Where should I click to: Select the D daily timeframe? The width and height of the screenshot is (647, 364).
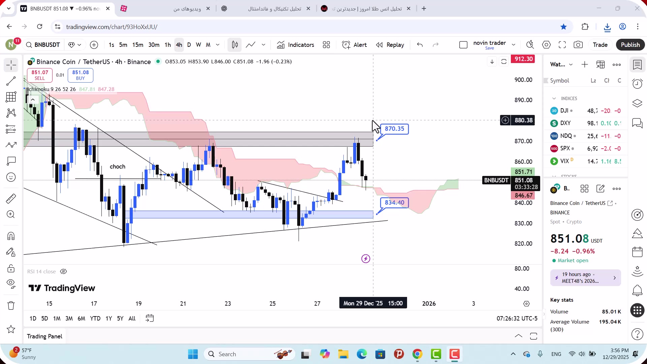(x=189, y=45)
